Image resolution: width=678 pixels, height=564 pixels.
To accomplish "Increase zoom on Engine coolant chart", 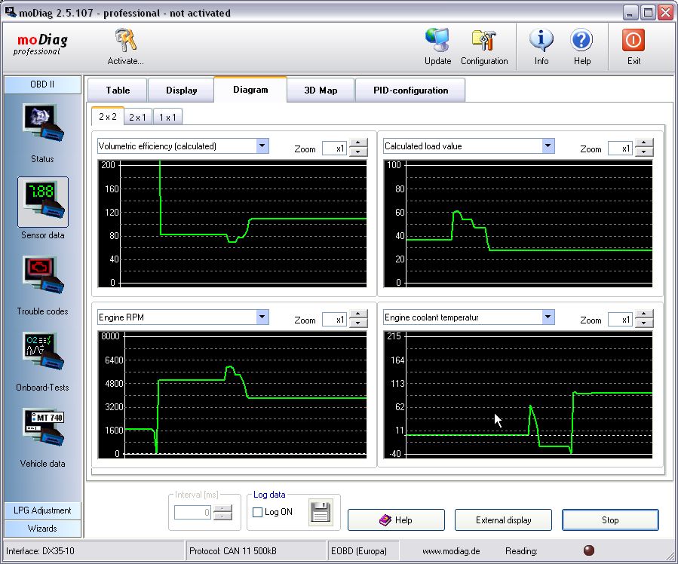I will point(644,316).
